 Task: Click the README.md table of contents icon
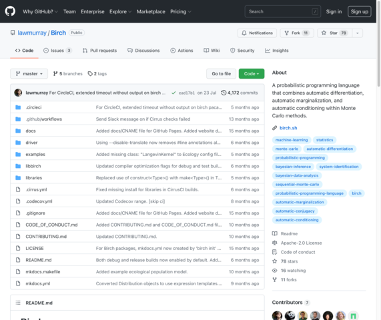[x=18, y=303]
